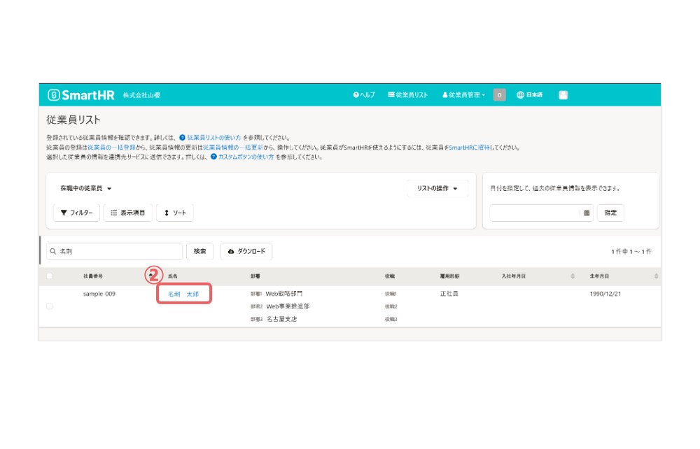Open the SmartHR logo home link
Image resolution: width=700 pixels, height=449 pixels.
pos(80,95)
